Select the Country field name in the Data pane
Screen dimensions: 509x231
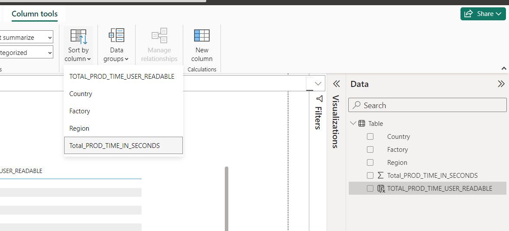[398, 136]
